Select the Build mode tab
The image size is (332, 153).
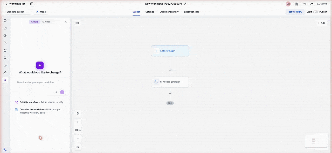pyautogui.click(x=34, y=22)
